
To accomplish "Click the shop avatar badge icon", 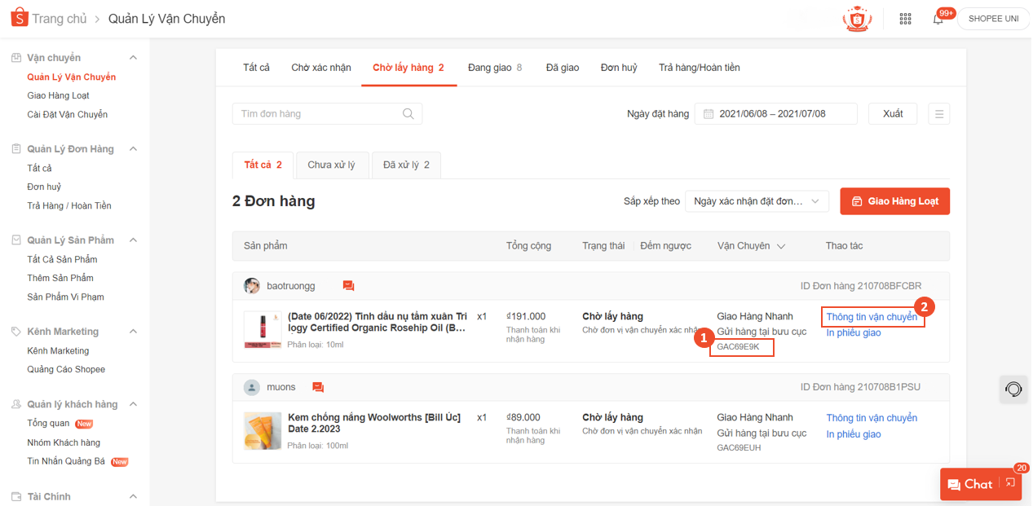I will click(857, 19).
